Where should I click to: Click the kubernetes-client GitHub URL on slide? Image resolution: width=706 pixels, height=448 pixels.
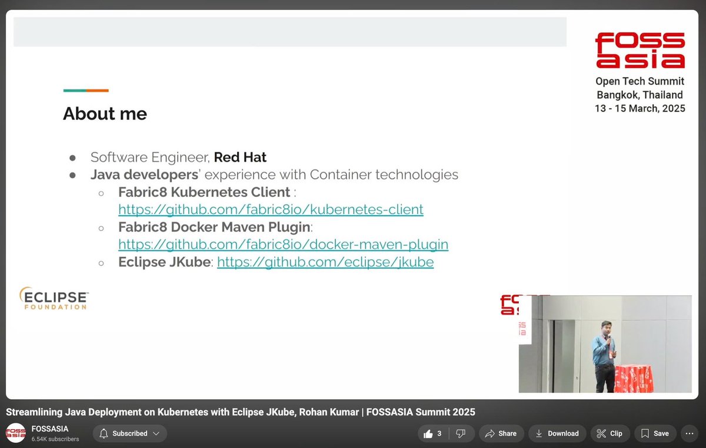click(271, 209)
